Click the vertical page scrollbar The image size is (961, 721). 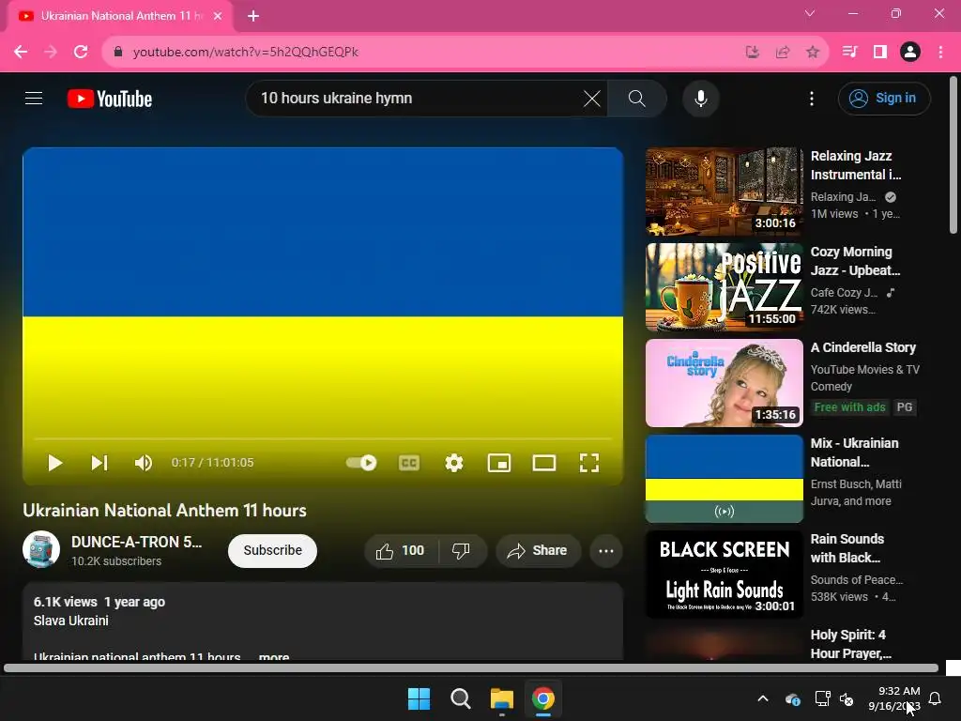tap(953, 155)
